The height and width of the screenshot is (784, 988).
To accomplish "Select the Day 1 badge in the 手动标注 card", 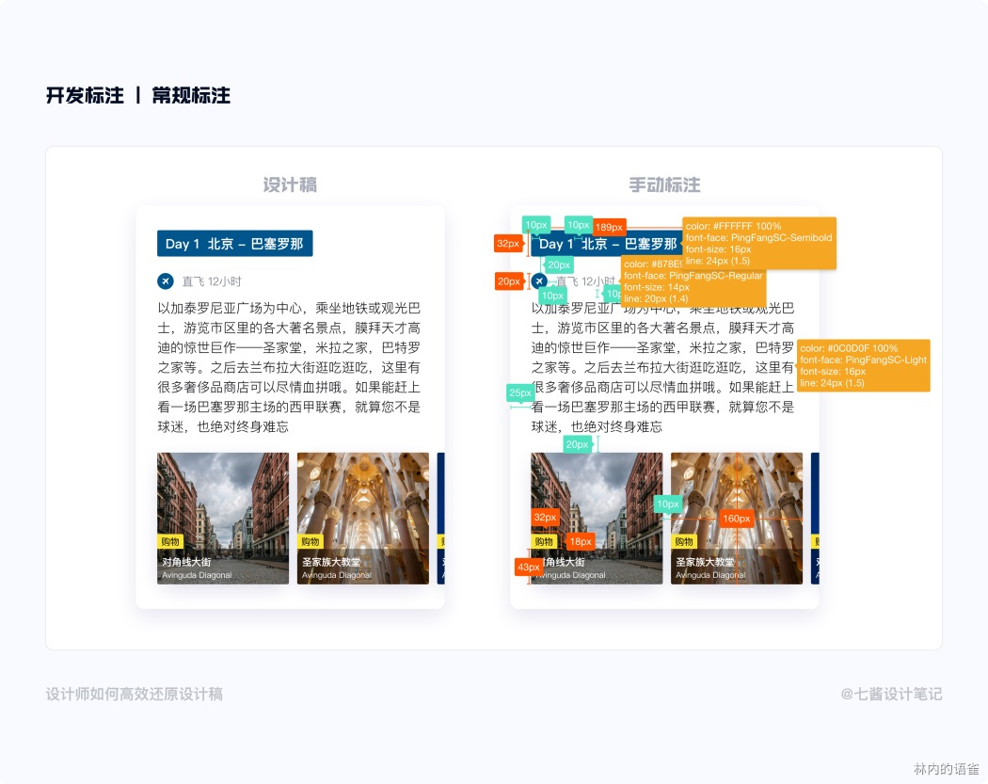I will point(605,244).
